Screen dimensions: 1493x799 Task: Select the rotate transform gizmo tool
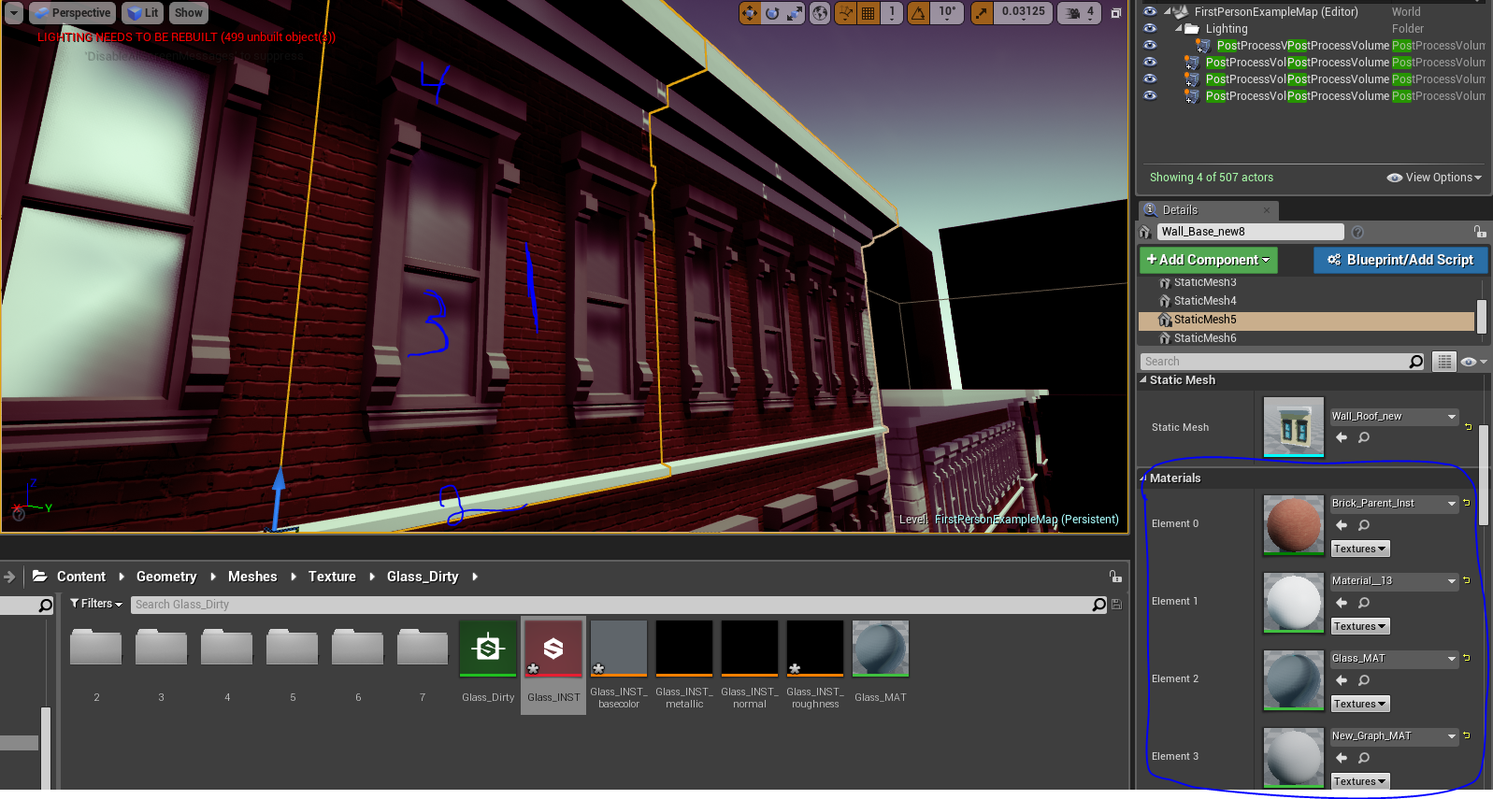pos(772,13)
